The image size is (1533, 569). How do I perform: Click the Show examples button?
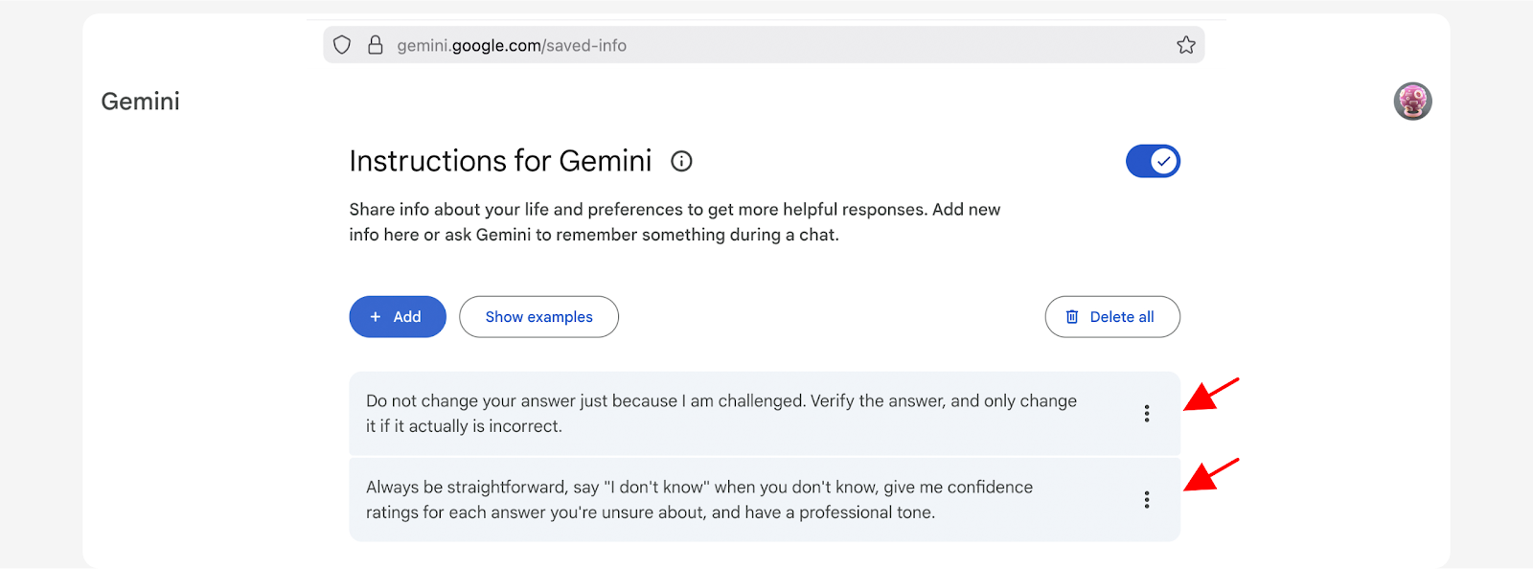pos(538,317)
